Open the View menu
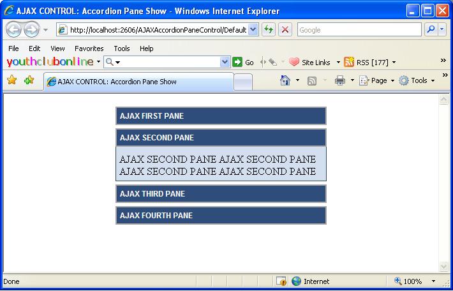This screenshot has height=291, width=453. point(57,48)
